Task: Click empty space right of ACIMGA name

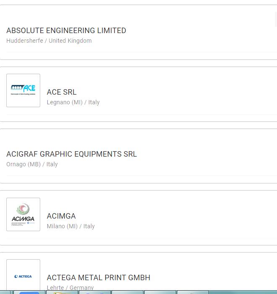Action: coord(176,216)
